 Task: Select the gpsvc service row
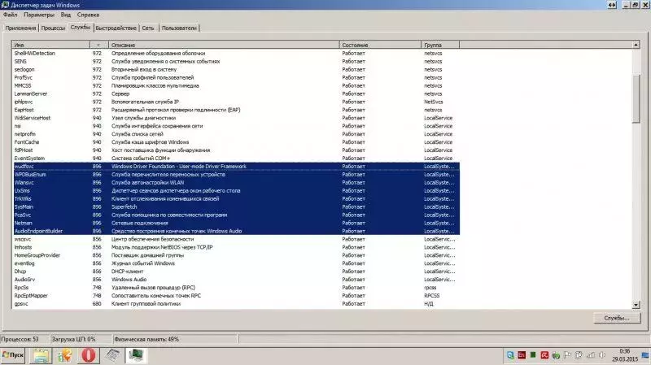pos(236,304)
